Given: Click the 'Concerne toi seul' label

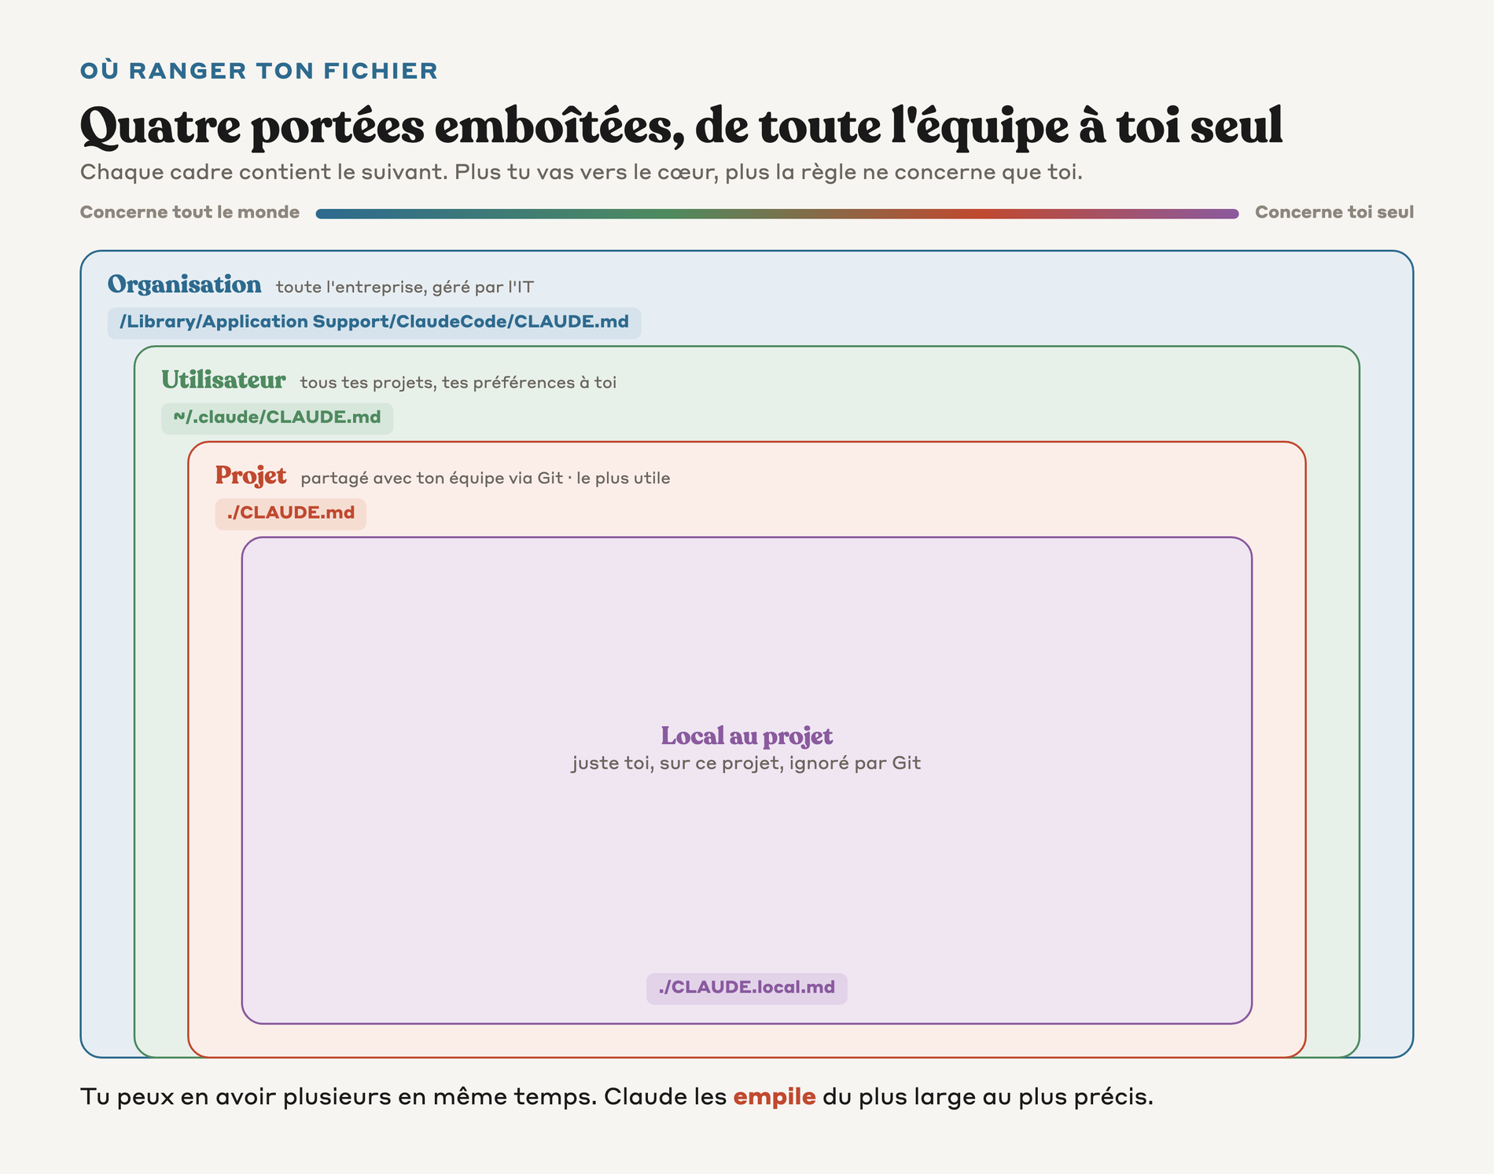Looking at the screenshot, I should 1334,212.
